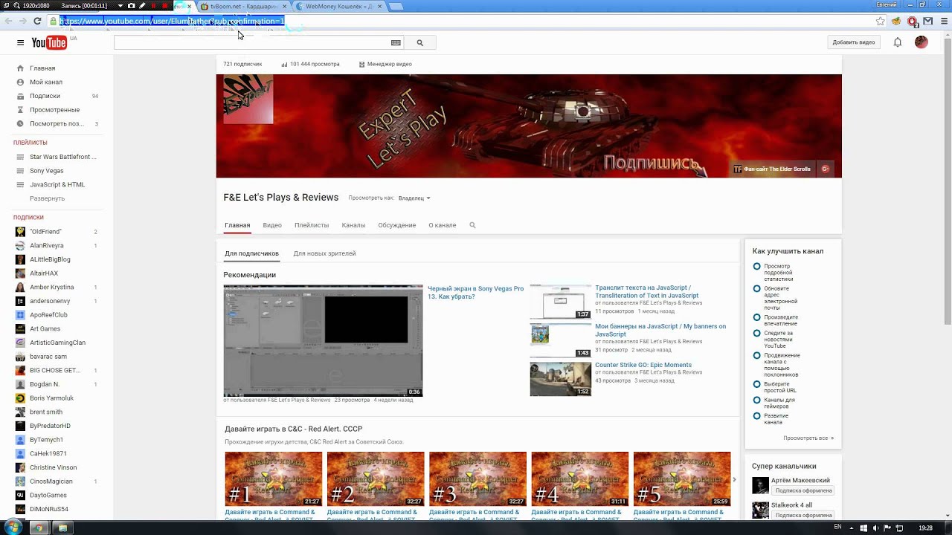Switch to the Chrome taskbar button
Image resolution: width=952 pixels, height=535 pixels.
coord(39,528)
